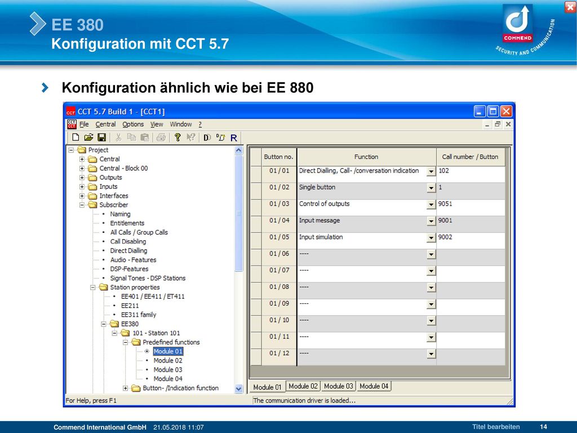Collapse the Subscriber folder node
This screenshot has width=577, height=433.
(82, 205)
